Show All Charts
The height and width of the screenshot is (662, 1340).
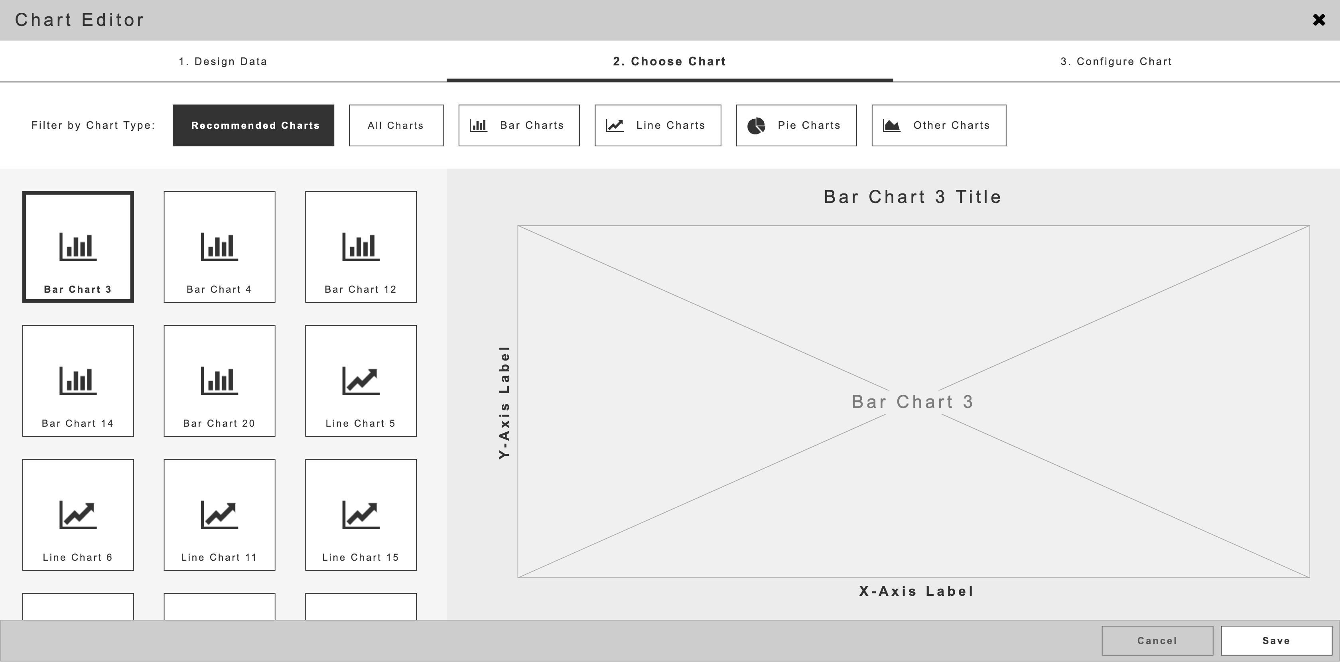(x=396, y=125)
